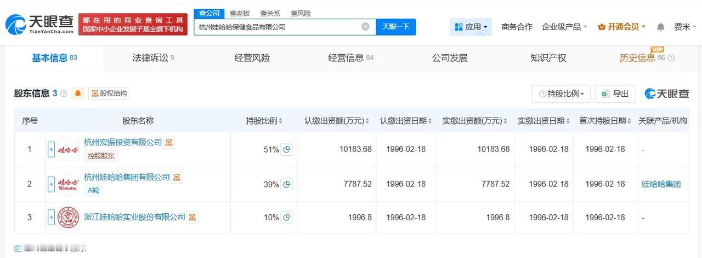Screen dimensions: 702x258
Task: Switch to 查关系 search tab
Action: pyautogui.click(x=270, y=13)
